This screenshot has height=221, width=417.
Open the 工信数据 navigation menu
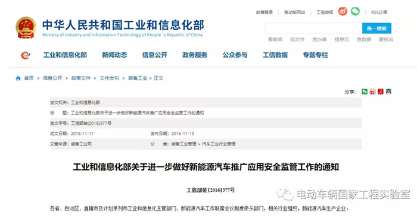tap(275, 55)
